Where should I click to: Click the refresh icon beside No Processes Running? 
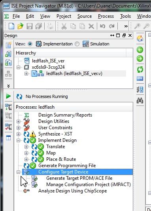coord(19,97)
